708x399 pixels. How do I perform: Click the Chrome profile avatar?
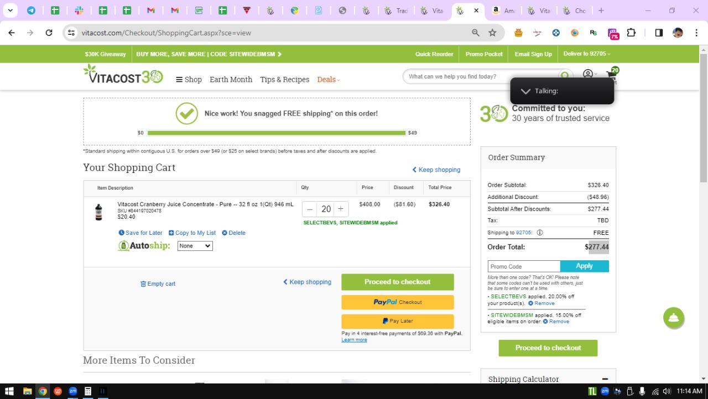678,33
